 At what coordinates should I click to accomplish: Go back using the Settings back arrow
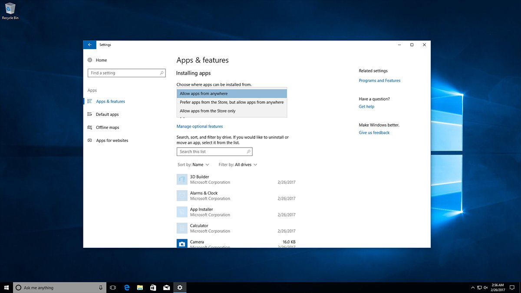pos(89,45)
